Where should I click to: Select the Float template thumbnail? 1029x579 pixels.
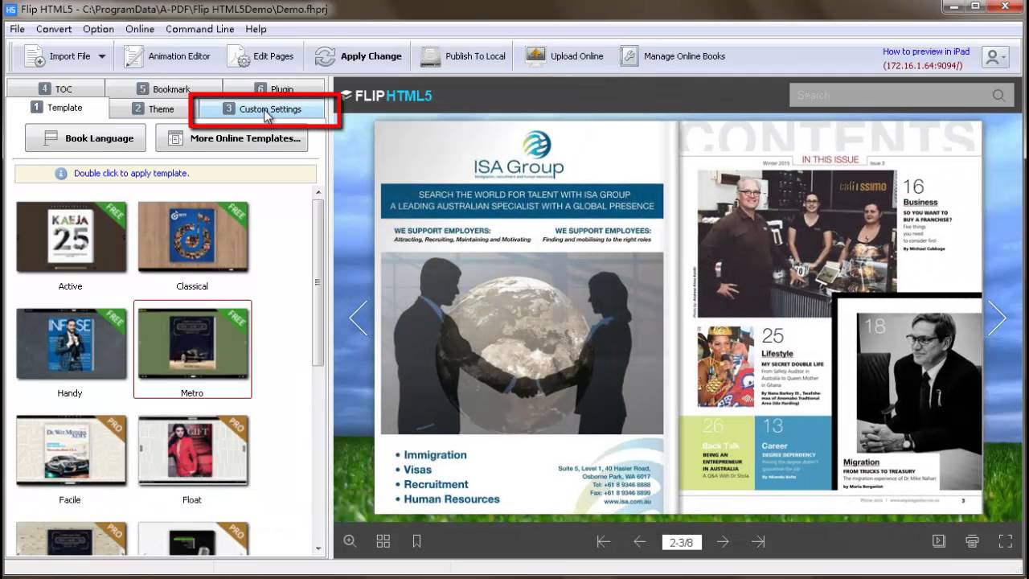click(193, 450)
